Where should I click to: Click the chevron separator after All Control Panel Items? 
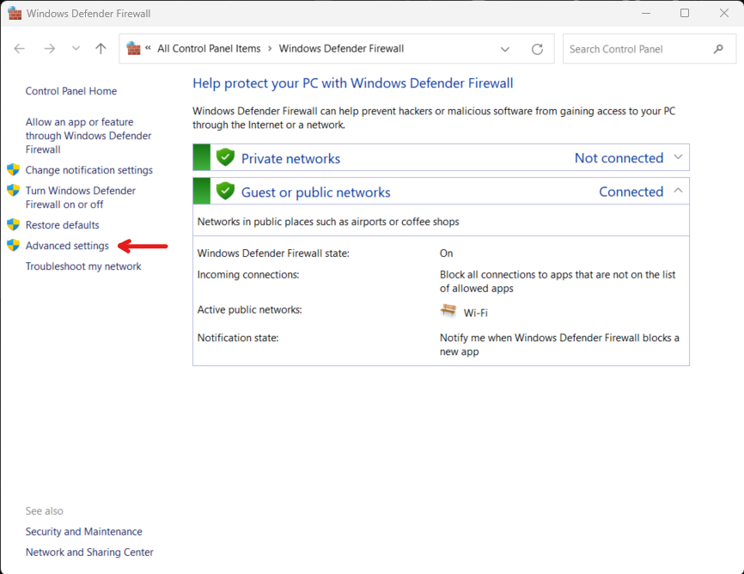270,48
